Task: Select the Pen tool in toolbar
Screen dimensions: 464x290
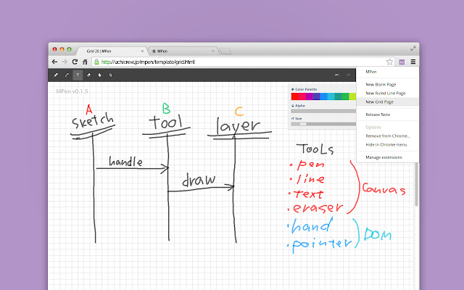Action: [56, 75]
